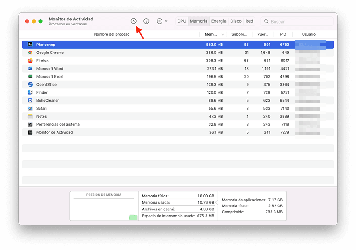Screen dimensions: 356x250
Task: Click the Microsoft Word icon
Action: tap(30, 69)
